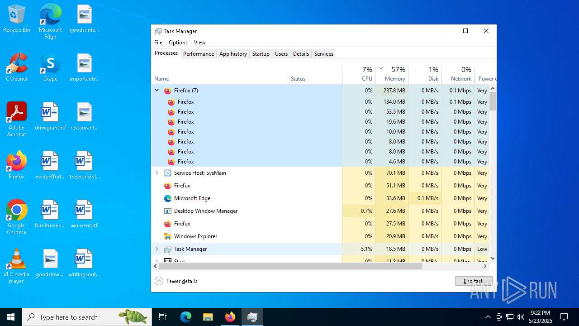
Task: Select tresponsibl document on desktop
Action: coord(84,166)
